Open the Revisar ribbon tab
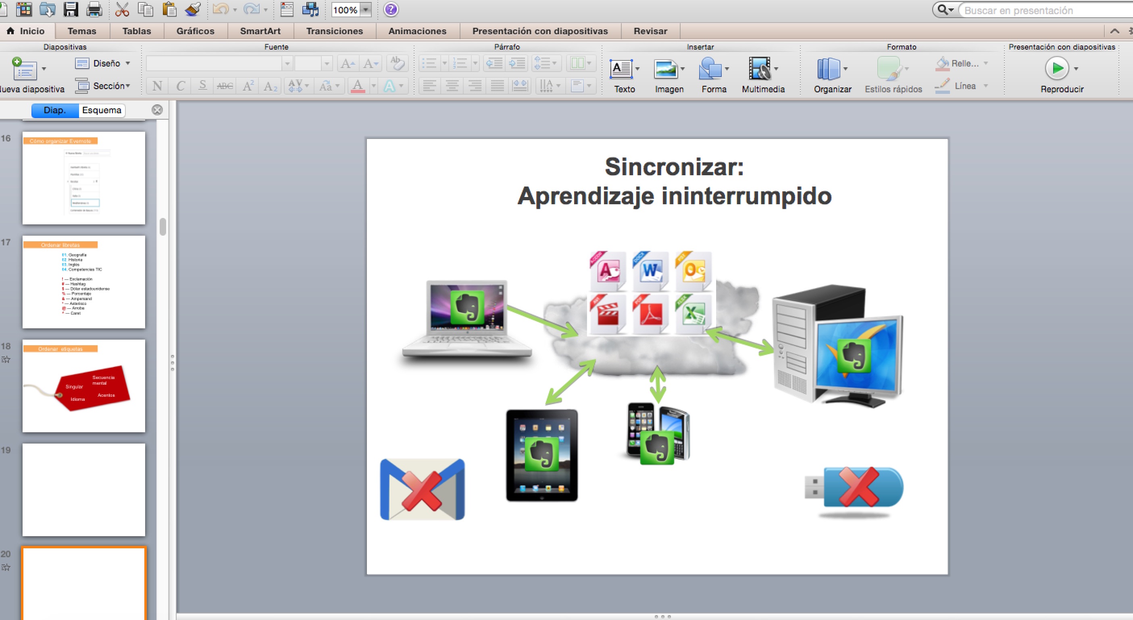This screenshot has width=1133, height=620. point(650,31)
